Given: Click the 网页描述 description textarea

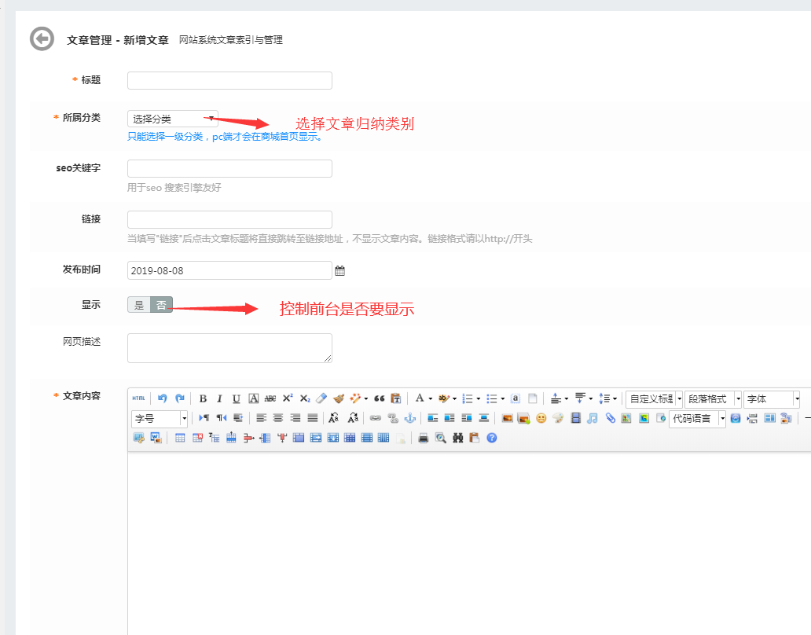Looking at the screenshot, I should click(x=229, y=347).
